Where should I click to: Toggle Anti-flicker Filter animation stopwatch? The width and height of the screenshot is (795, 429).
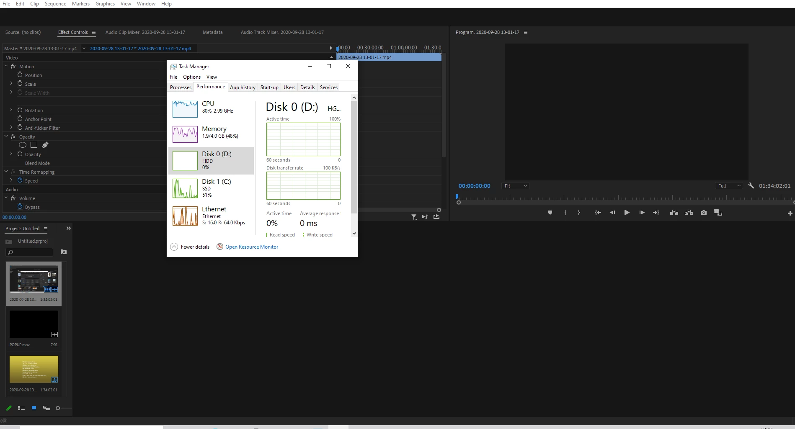20,127
